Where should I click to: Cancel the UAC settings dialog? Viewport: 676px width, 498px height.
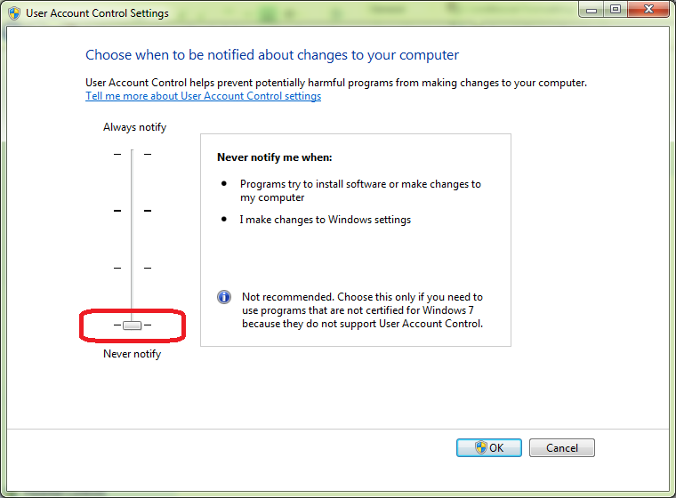(x=562, y=447)
